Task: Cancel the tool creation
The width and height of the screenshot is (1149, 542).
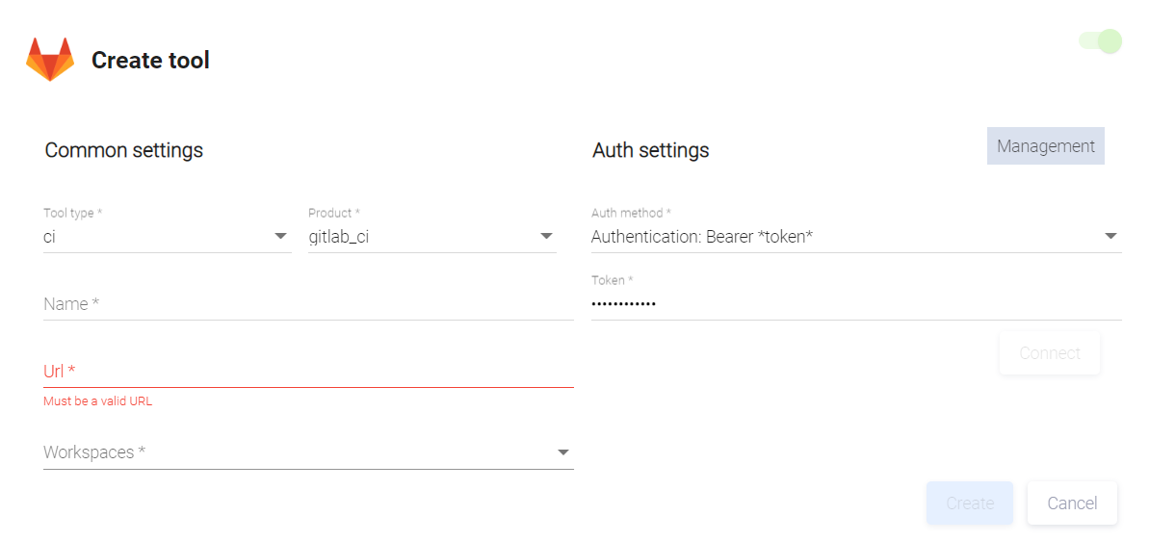Action: coord(1072,503)
